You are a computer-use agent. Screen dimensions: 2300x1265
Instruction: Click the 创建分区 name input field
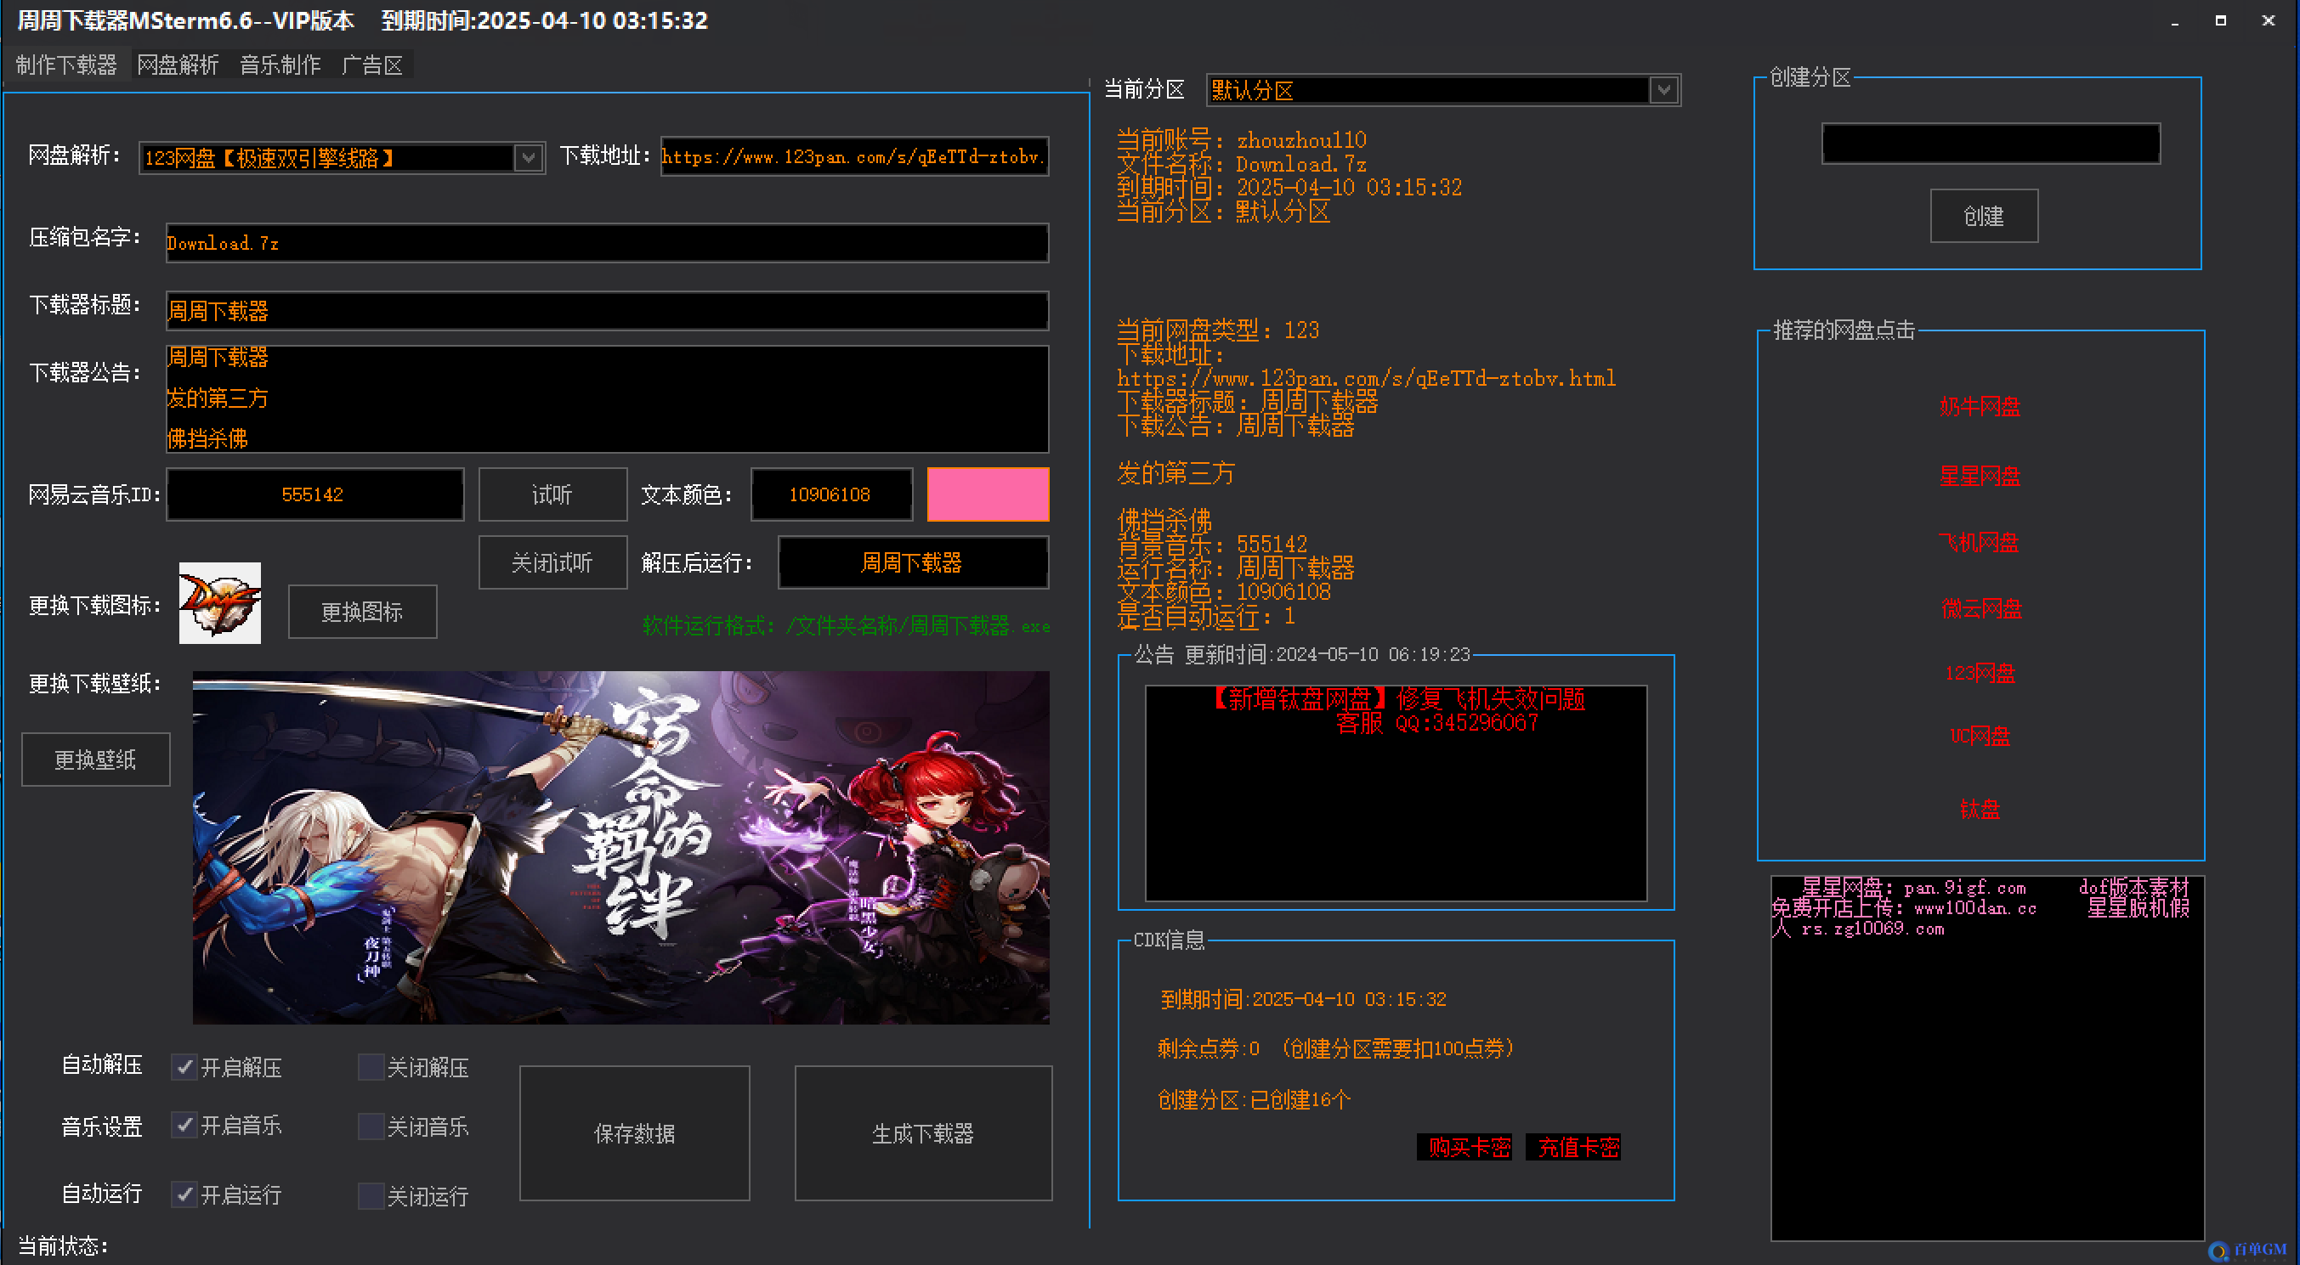coord(1990,144)
